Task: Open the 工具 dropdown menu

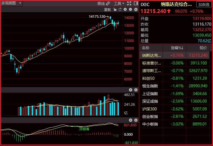Action: click(x=119, y=4)
